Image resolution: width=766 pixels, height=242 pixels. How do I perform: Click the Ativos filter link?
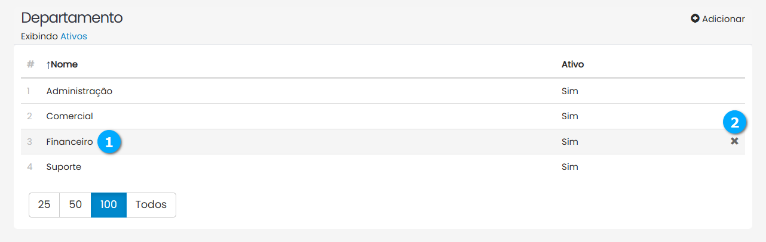(73, 36)
